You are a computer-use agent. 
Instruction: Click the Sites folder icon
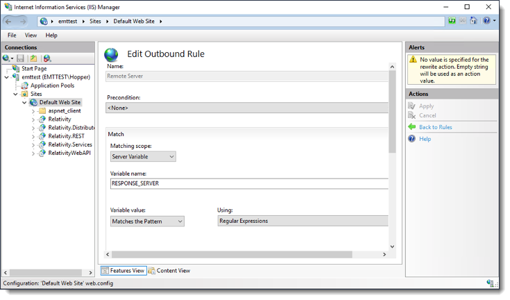pyautogui.click(x=24, y=94)
